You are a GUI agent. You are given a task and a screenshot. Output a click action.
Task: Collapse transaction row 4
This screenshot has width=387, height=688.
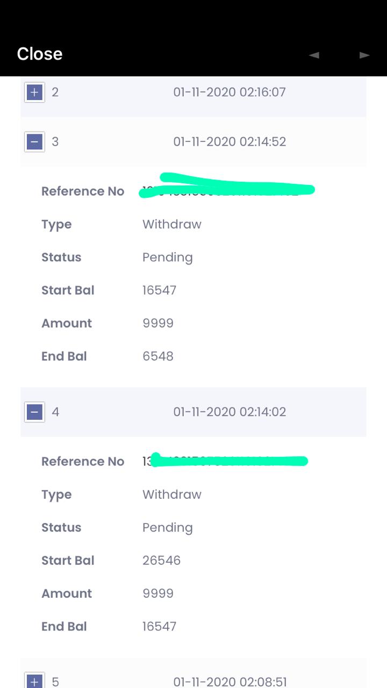click(x=35, y=412)
